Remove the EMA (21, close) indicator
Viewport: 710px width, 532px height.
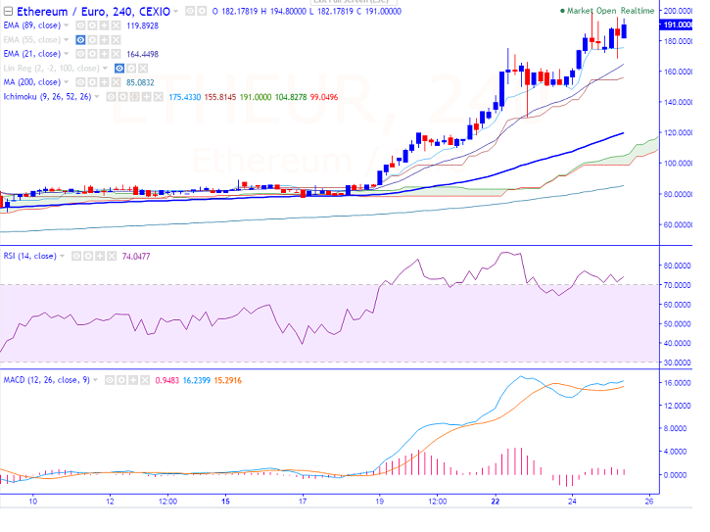click(x=116, y=54)
